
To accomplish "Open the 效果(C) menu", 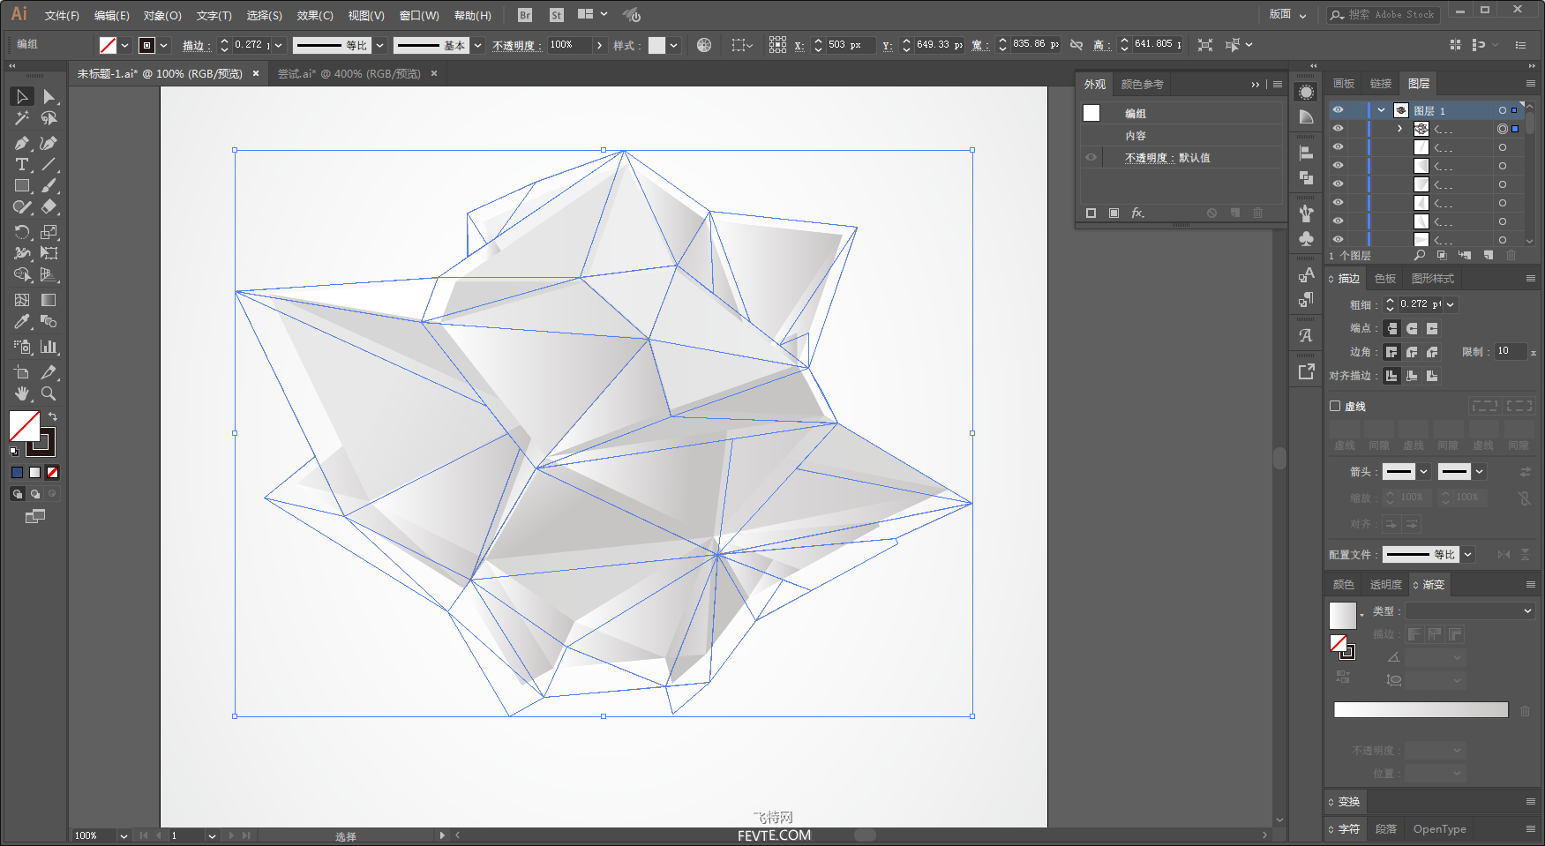I will click(x=315, y=16).
